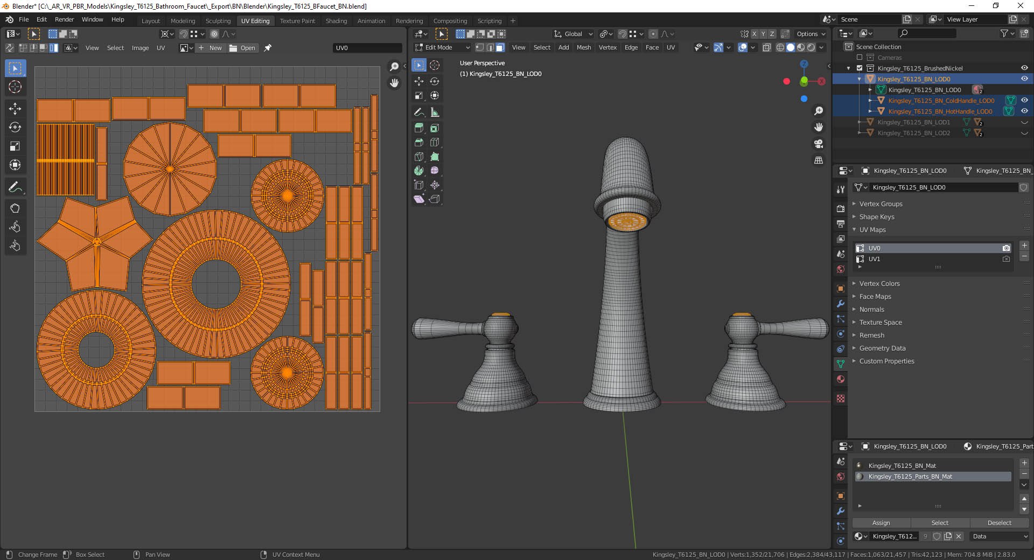Open the Material properties tab icon
Screen dimensions: 1034x560
pos(841,380)
